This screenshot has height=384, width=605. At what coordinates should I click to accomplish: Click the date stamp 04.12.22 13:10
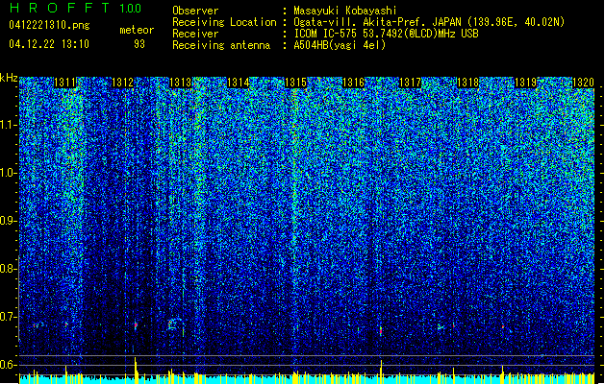coord(49,44)
